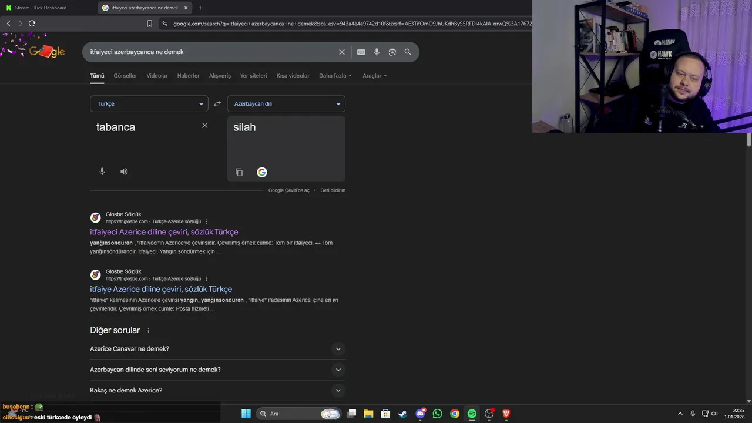The height and width of the screenshot is (423, 752).
Task: Open 'itfaiyeci Azerice diline çeviri' result
Action: pyautogui.click(x=164, y=232)
